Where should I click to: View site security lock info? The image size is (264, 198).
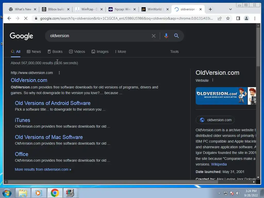pyautogui.click(x=36, y=18)
